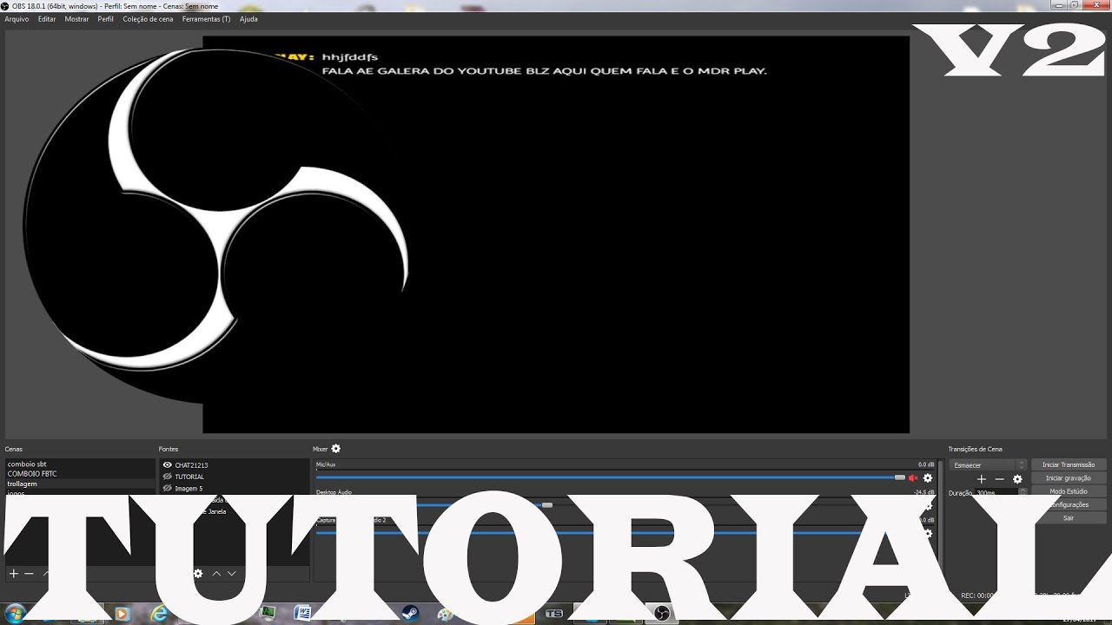
Task: Open Steam from the taskbar
Action: point(410,614)
